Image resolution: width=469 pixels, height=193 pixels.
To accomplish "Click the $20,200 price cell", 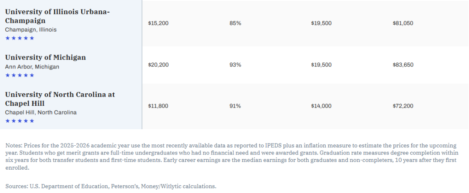I will point(158,65).
